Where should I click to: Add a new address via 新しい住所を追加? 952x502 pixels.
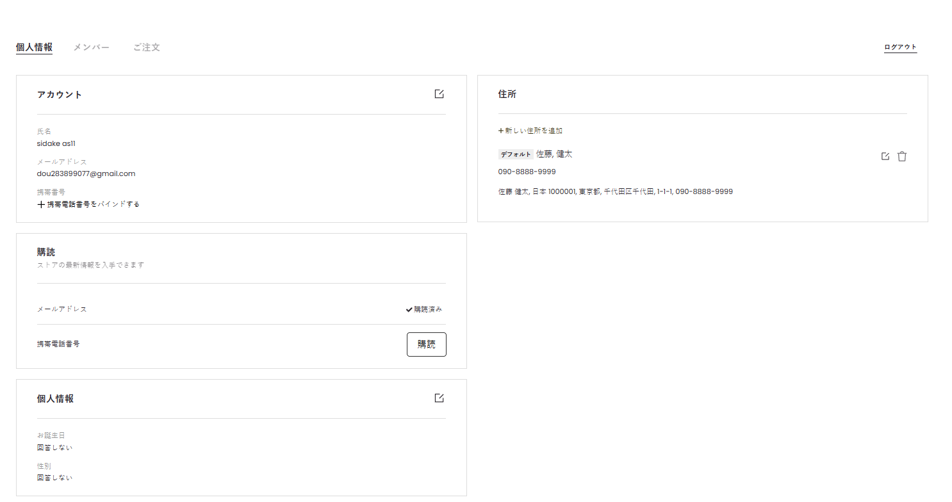530,131
